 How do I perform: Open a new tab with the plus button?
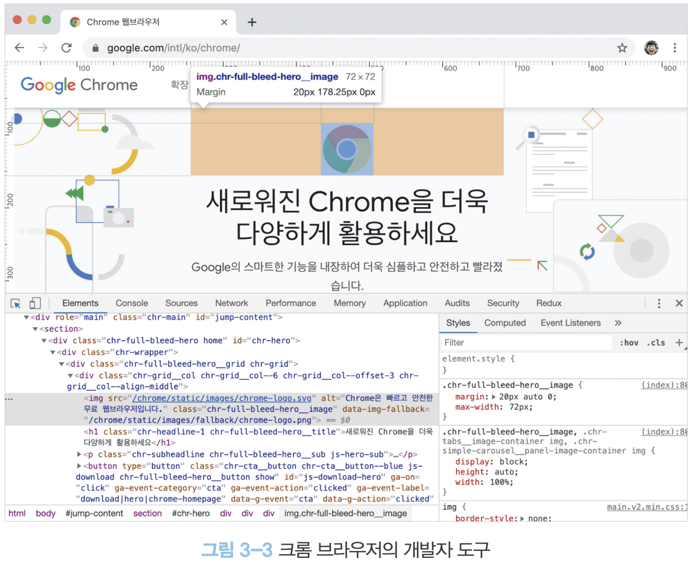pos(252,22)
